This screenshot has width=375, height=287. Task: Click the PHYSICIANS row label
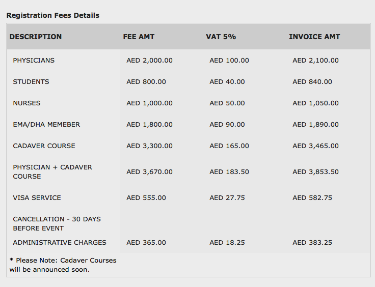tap(34, 60)
